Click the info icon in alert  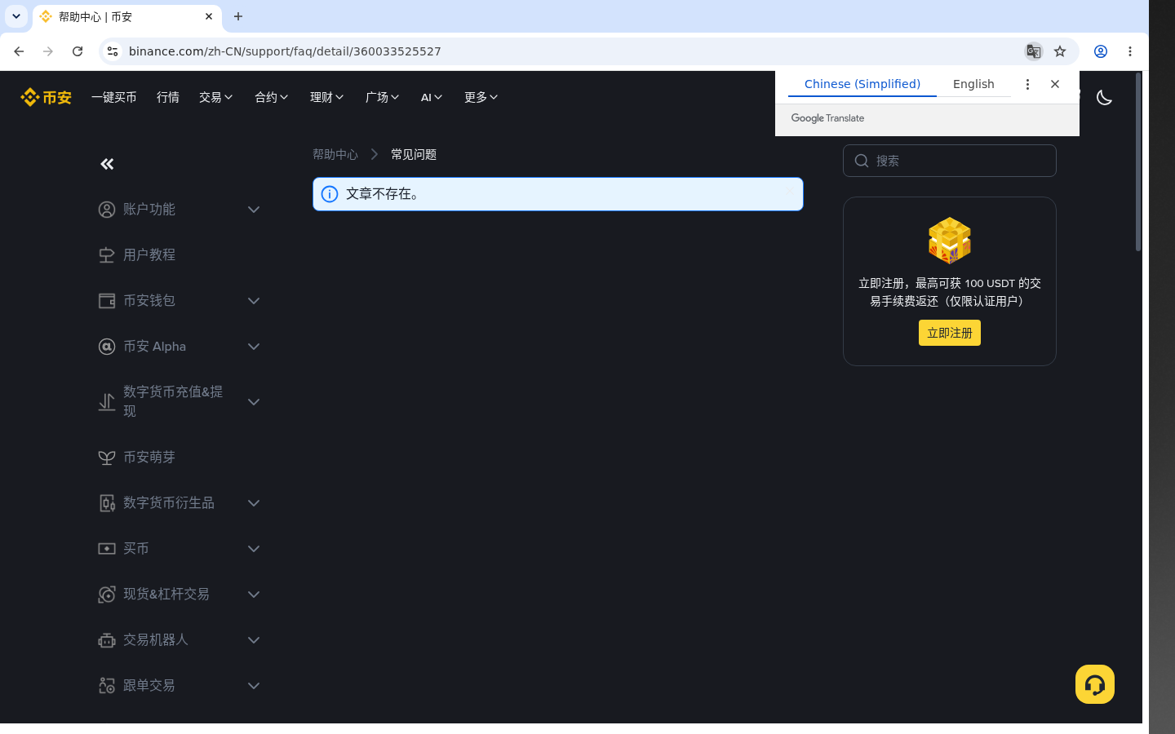330,194
